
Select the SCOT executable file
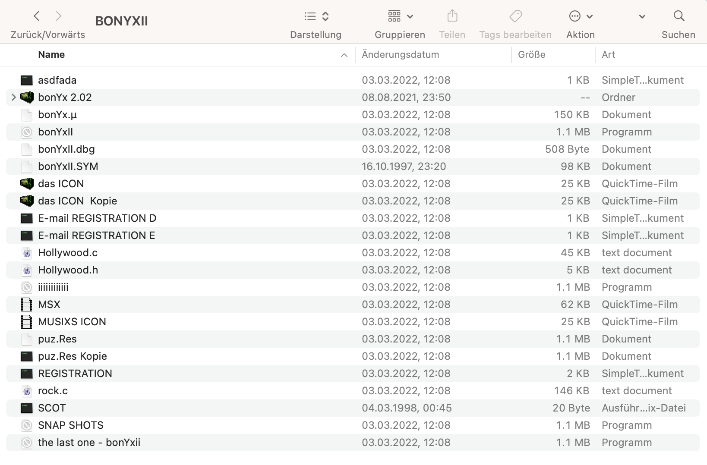tap(52, 408)
